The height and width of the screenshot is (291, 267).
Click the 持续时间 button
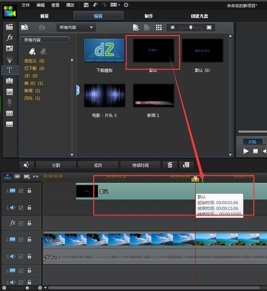140,165
